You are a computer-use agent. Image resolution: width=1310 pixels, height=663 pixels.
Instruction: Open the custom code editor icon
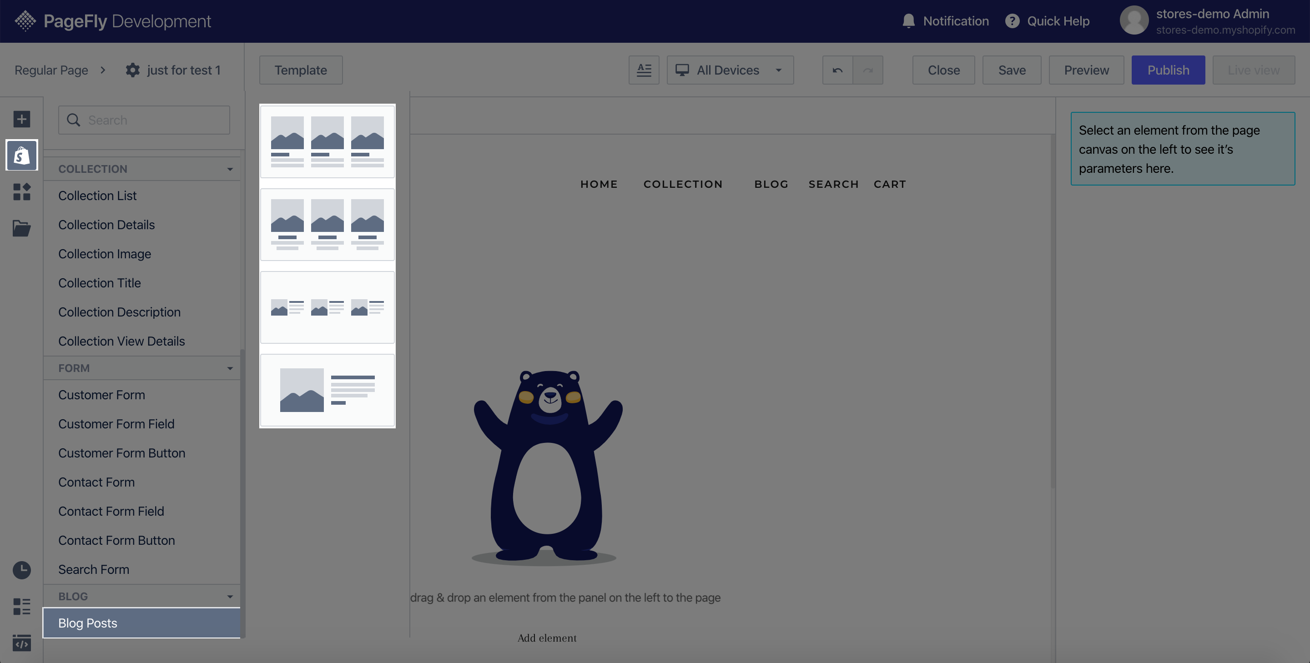point(21,643)
